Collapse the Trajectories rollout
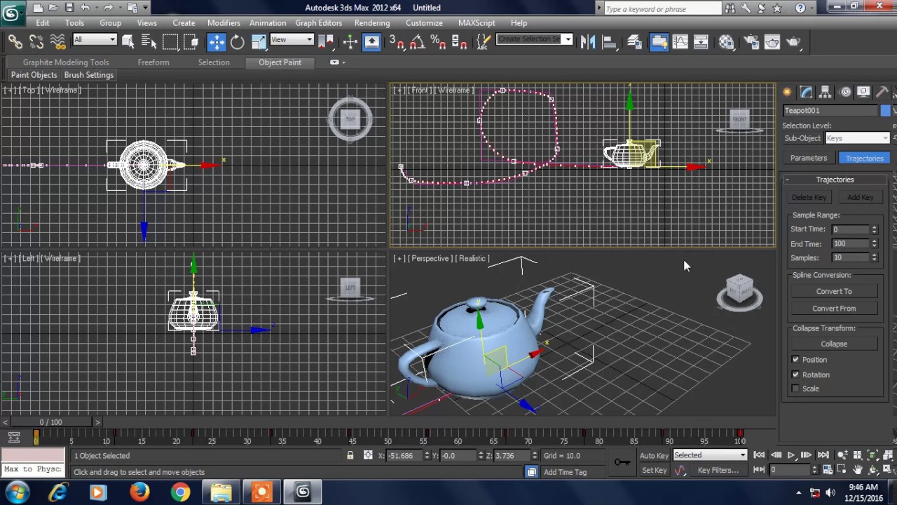 835,180
